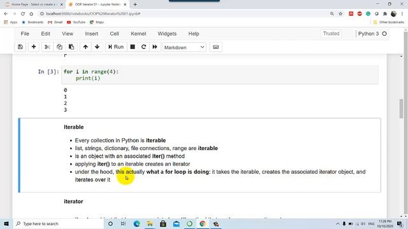408x229 pixels.
Task: Open Gmail bookmark
Action: (55, 22)
